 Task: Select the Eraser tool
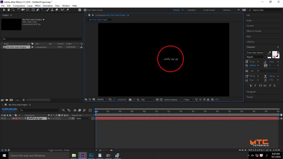[x=57, y=10]
